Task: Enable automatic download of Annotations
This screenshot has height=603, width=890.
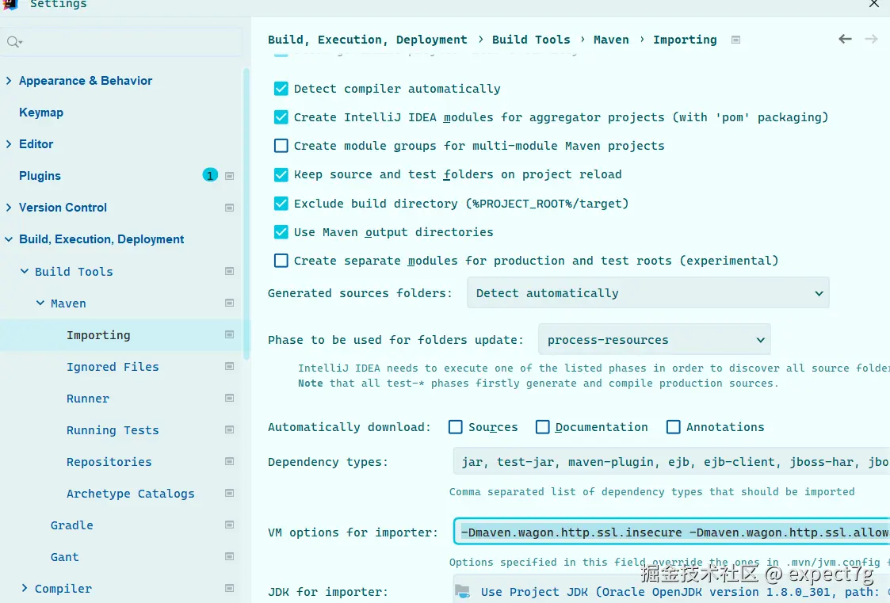Action: 673,426
